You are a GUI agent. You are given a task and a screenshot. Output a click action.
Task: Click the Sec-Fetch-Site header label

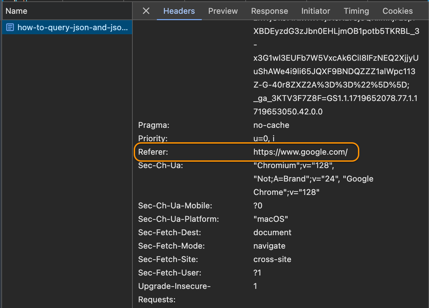[x=168, y=259]
